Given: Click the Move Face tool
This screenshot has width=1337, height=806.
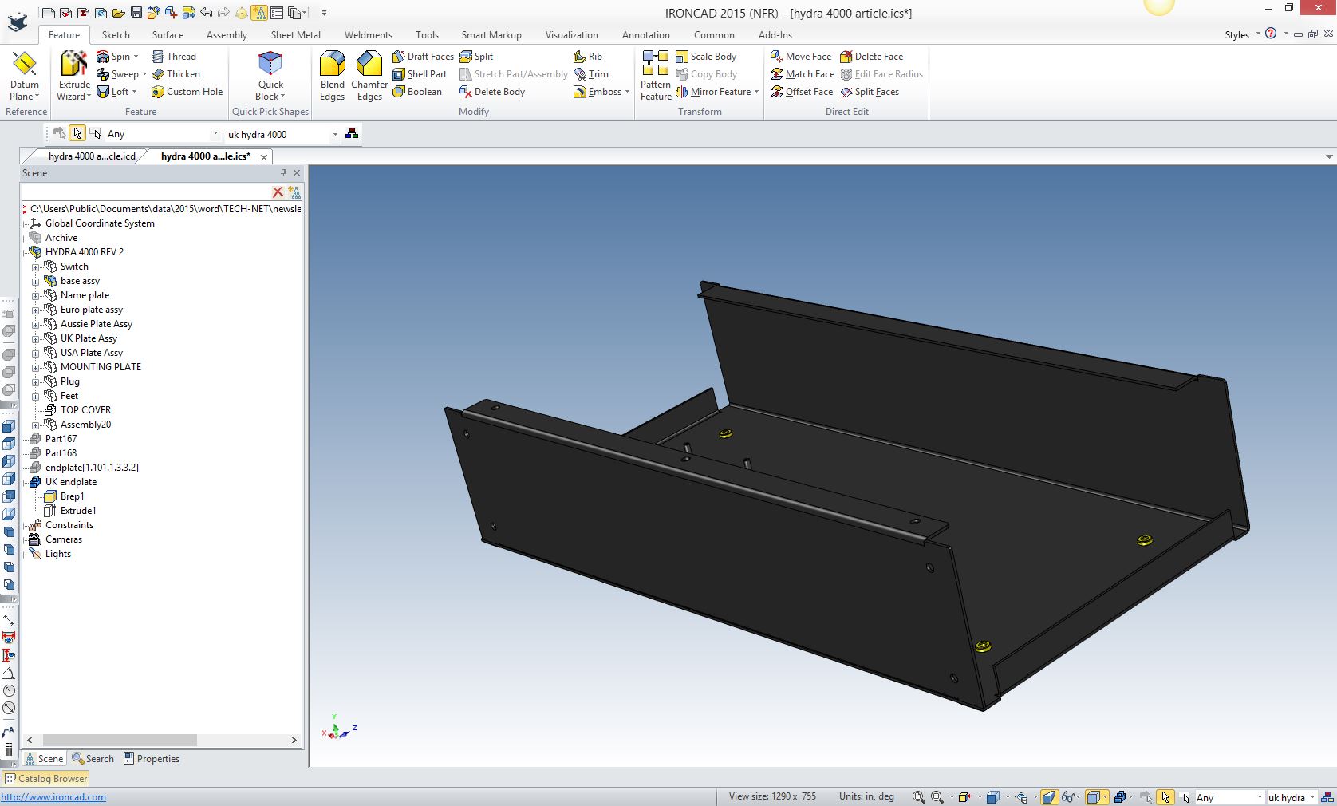Looking at the screenshot, I should [x=801, y=57].
